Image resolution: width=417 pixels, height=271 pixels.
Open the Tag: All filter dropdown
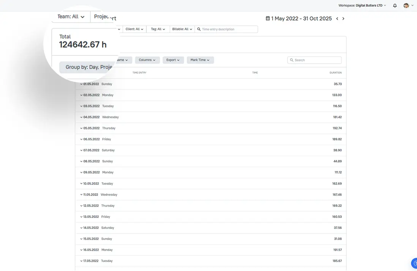[x=158, y=29]
